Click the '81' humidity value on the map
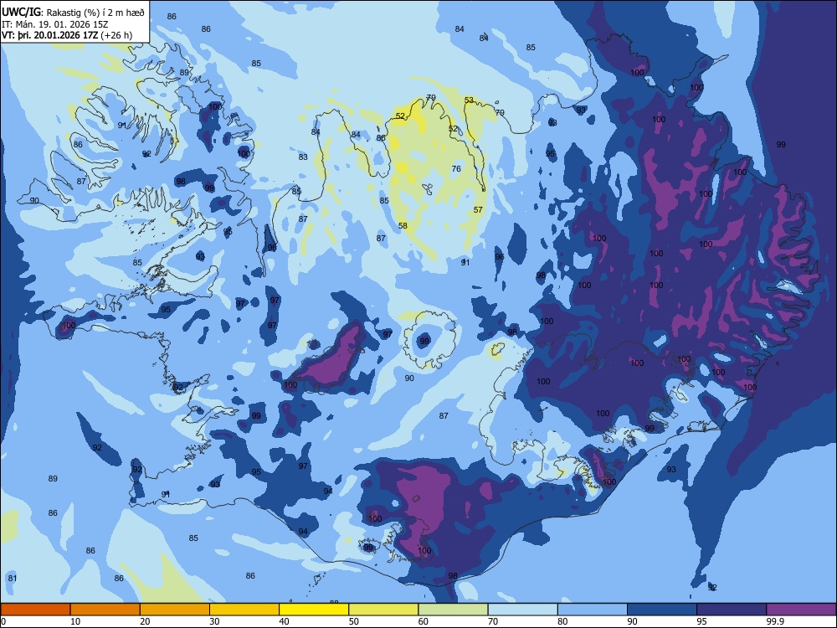837x628 pixels. 13,579
